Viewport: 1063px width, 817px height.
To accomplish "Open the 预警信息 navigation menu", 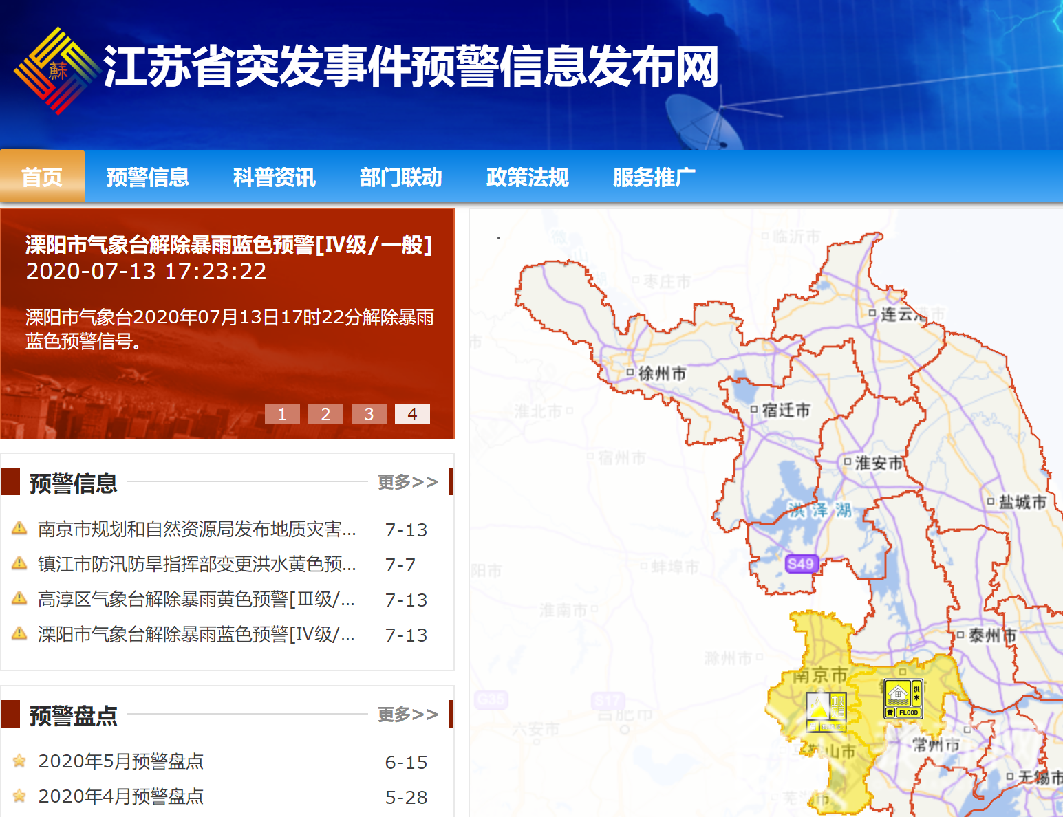I will click(x=148, y=177).
